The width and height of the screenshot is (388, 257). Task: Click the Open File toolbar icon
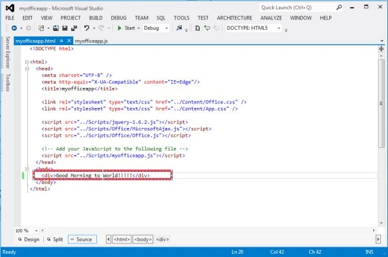(x=56, y=28)
